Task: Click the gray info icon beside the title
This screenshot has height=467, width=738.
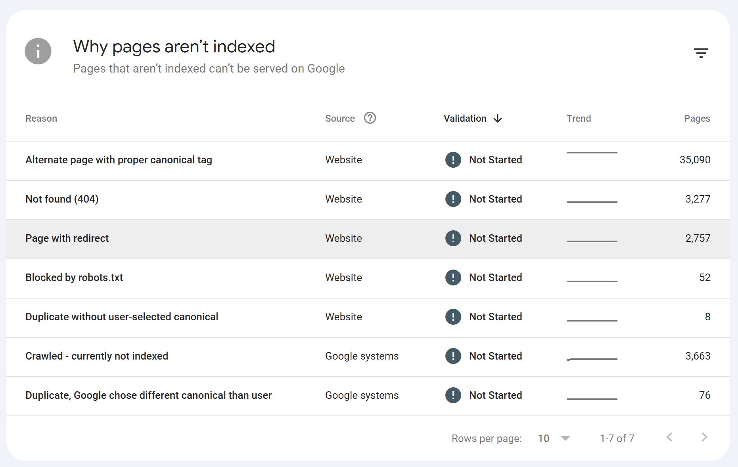Action: click(x=38, y=51)
